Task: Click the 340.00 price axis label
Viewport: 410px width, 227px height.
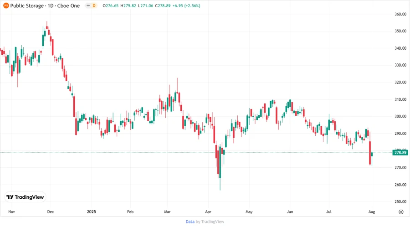Action: click(x=400, y=48)
